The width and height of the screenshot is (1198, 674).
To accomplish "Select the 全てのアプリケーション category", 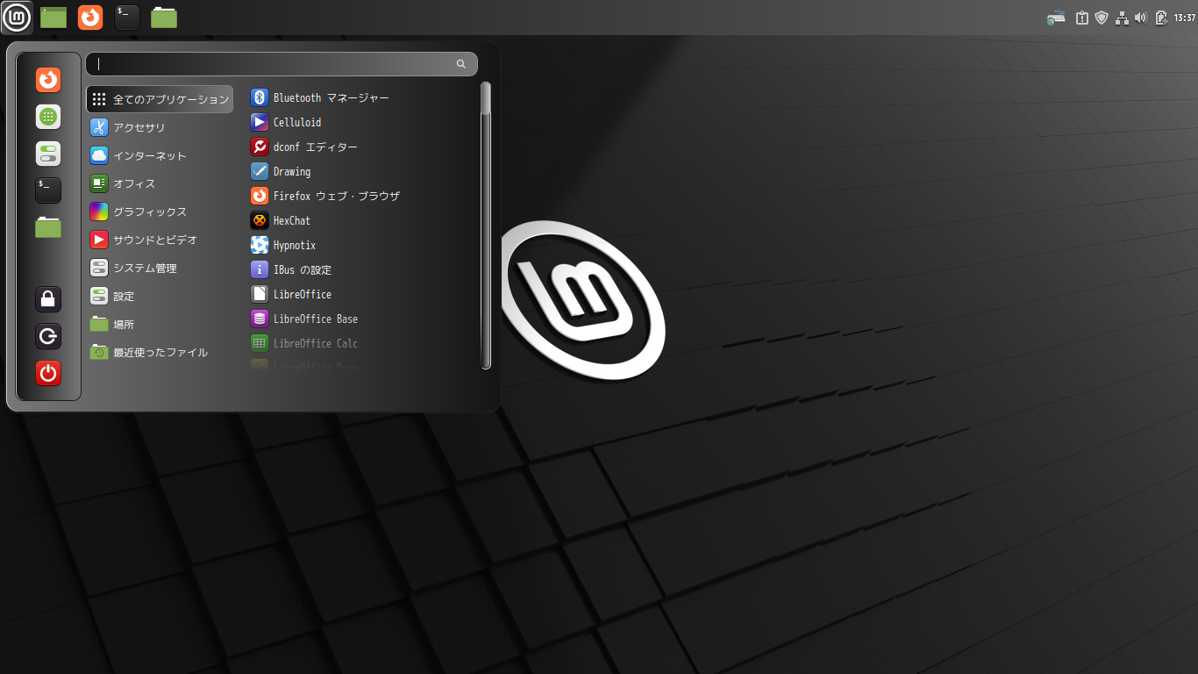I will (x=160, y=99).
